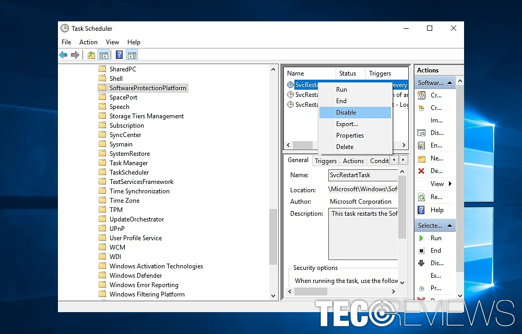
Task: Choose Delete in the context menu
Action: pyautogui.click(x=355, y=147)
